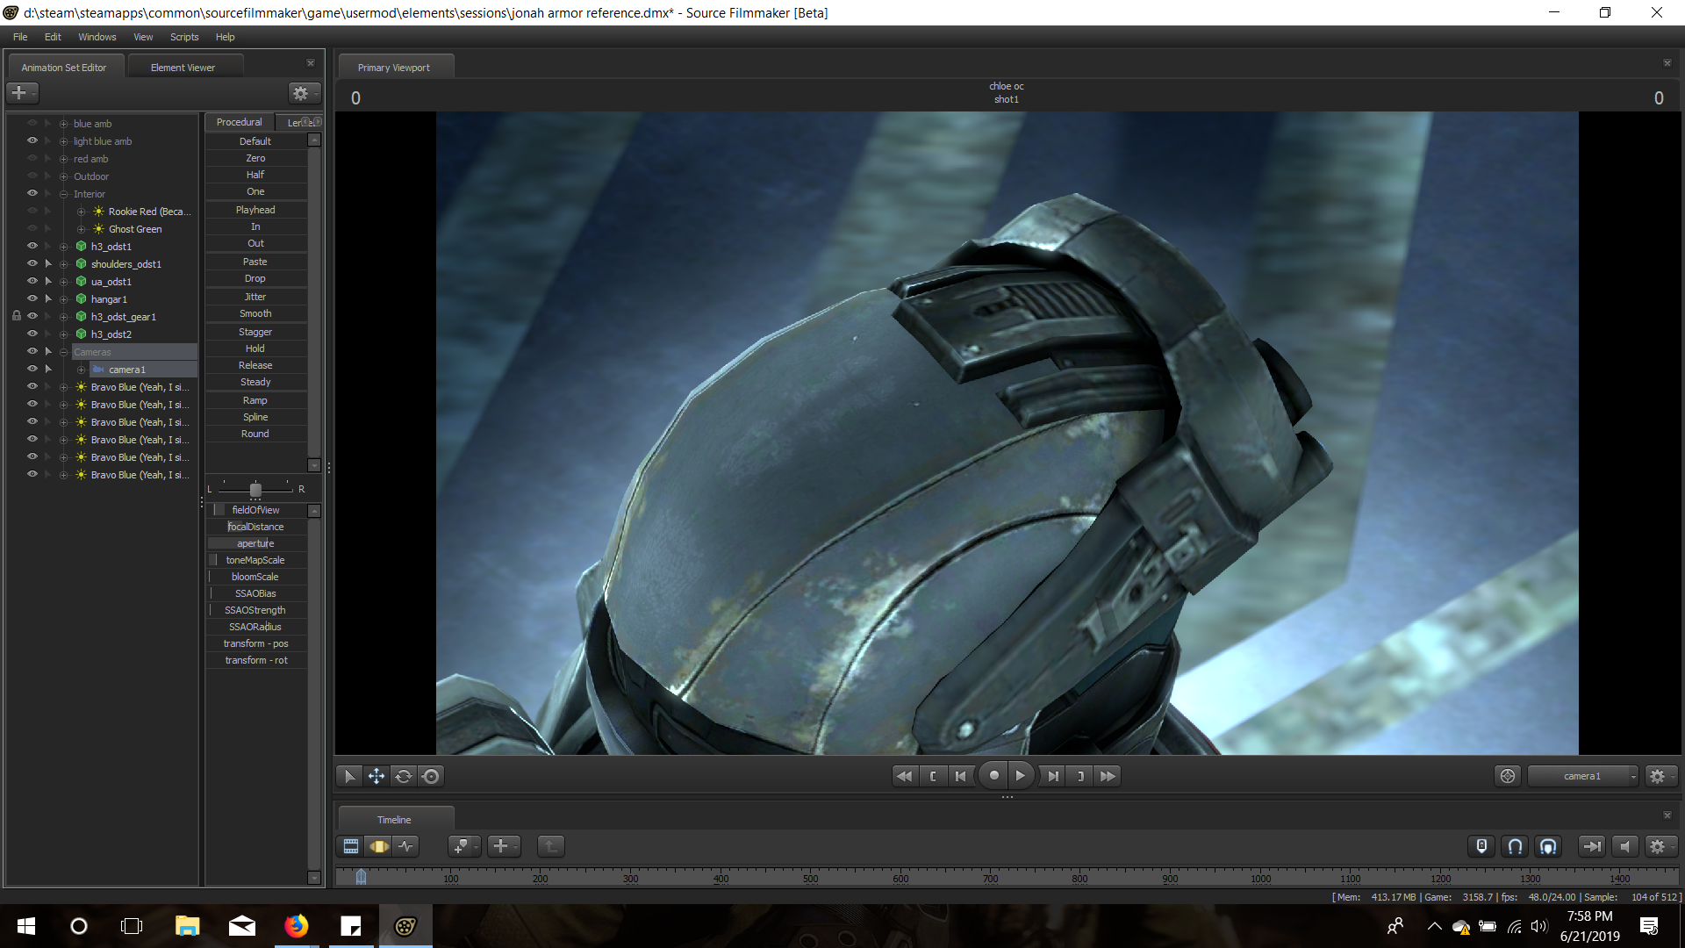Image resolution: width=1685 pixels, height=948 pixels.
Task: Switch to the Element Viewer tab
Action: [x=183, y=68]
